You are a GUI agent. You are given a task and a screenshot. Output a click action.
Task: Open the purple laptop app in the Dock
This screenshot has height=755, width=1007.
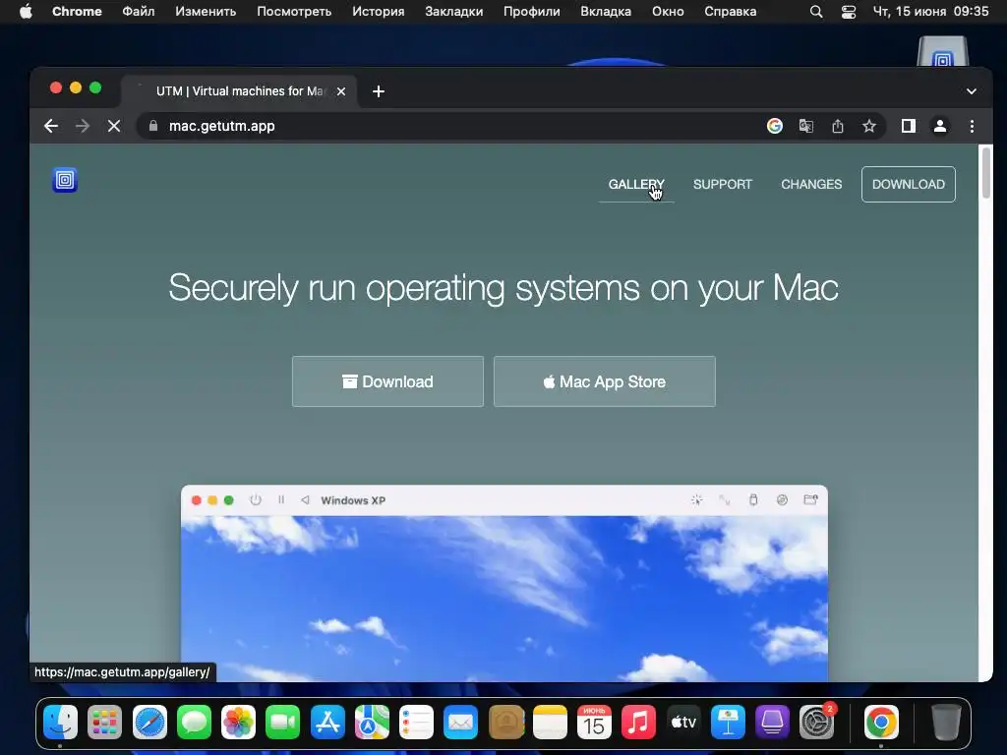pyautogui.click(x=772, y=723)
